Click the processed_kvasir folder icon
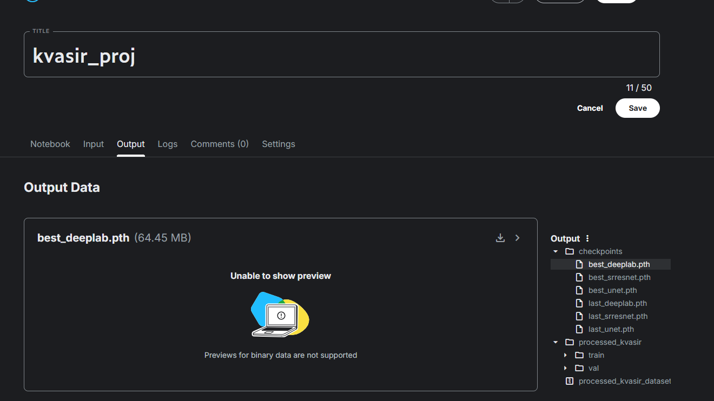 pyautogui.click(x=570, y=342)
